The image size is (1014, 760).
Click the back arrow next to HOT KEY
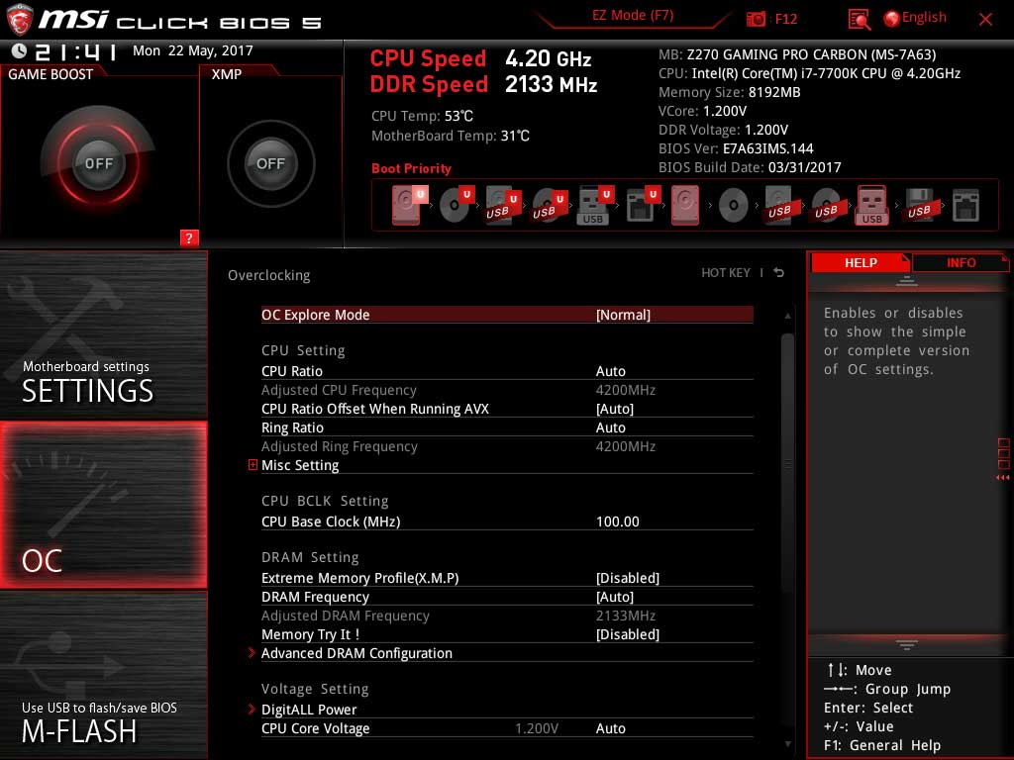[x=779, y=273]
